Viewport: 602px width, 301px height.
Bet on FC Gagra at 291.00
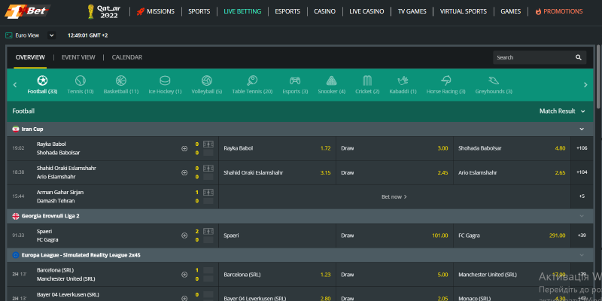[512, 236]
